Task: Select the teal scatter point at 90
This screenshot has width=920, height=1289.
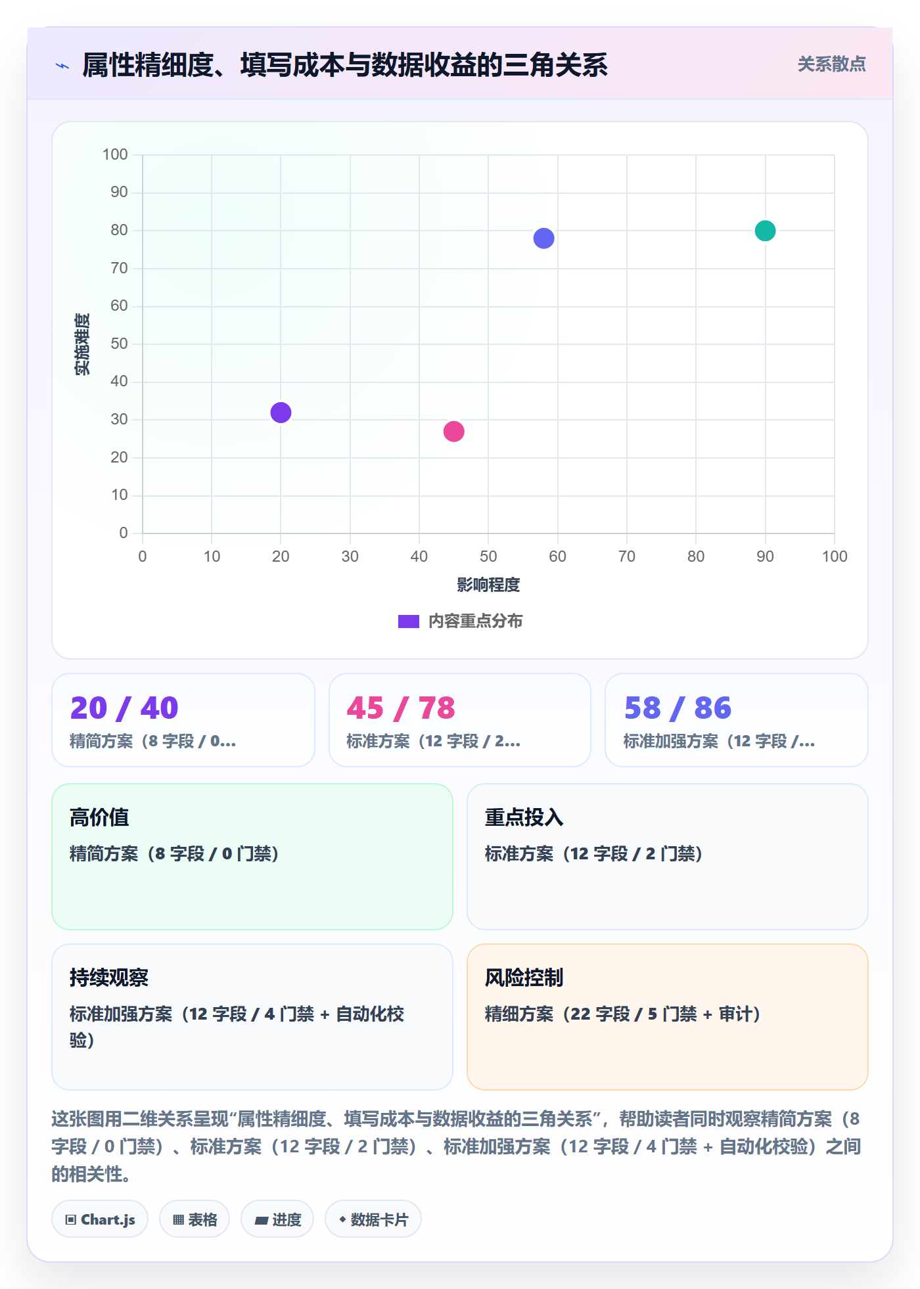Action: (x=765, y=231)
